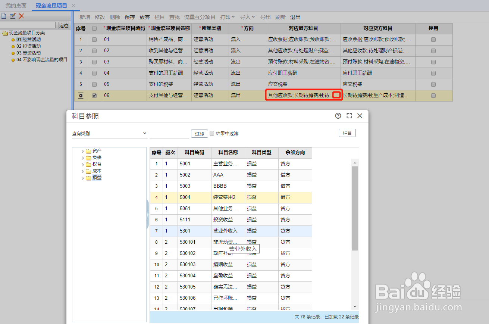Check the row 05 selection checkbox
Viewport: 489px width, 324px height.
pos(94,84)
